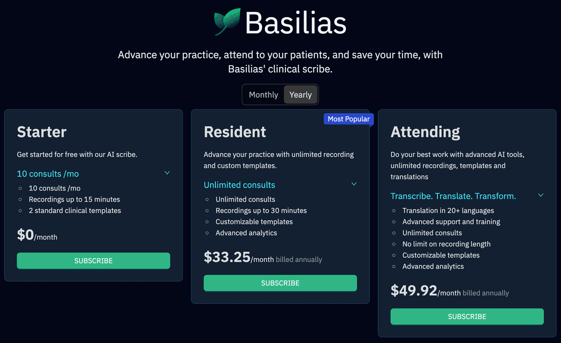Subscribe to the Resident plan
This screenshot has width=561, height=343.
click(x=280, y=283)
